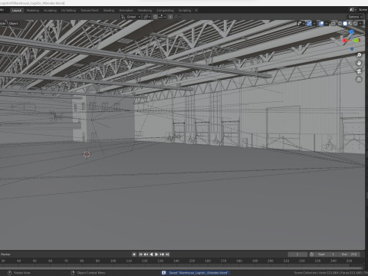The height and width of the screenshot is (276, 368).
Task: Add a new workspace with plus button
Action: 196,11
